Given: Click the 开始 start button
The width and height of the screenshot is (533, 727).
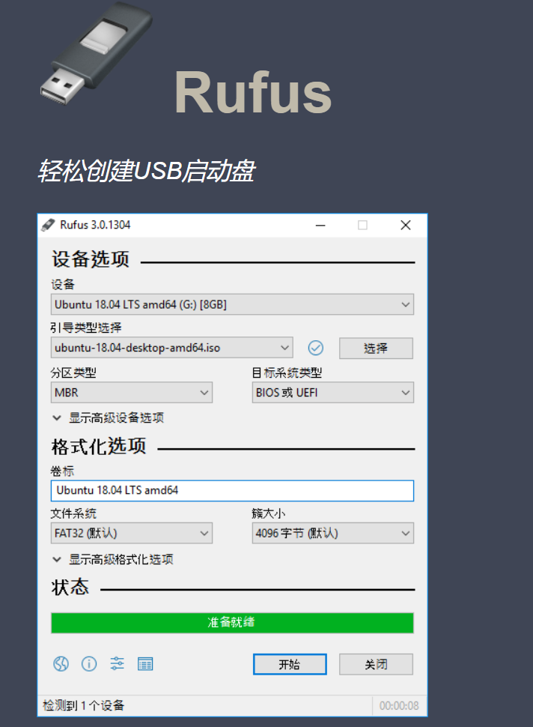Looking at the screenshot, I should click(x=290, y=664).
